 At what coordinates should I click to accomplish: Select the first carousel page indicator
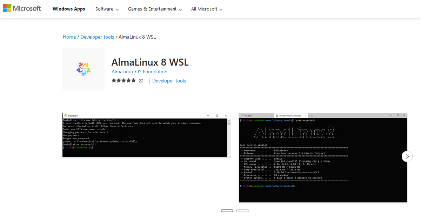click(x=227, y=211)
